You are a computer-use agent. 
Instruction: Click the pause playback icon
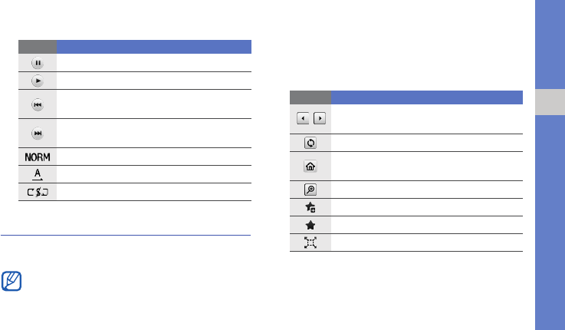pos(38,63)
